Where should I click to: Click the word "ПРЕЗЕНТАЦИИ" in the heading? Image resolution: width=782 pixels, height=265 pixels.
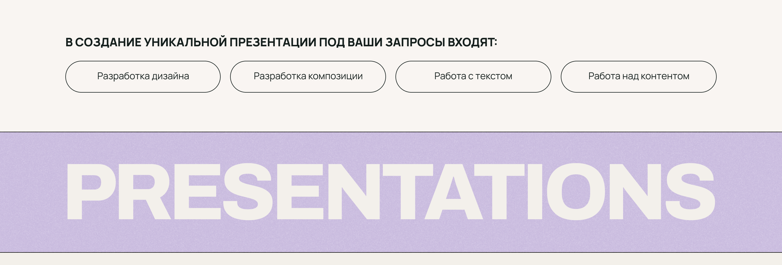click(273, 42)
